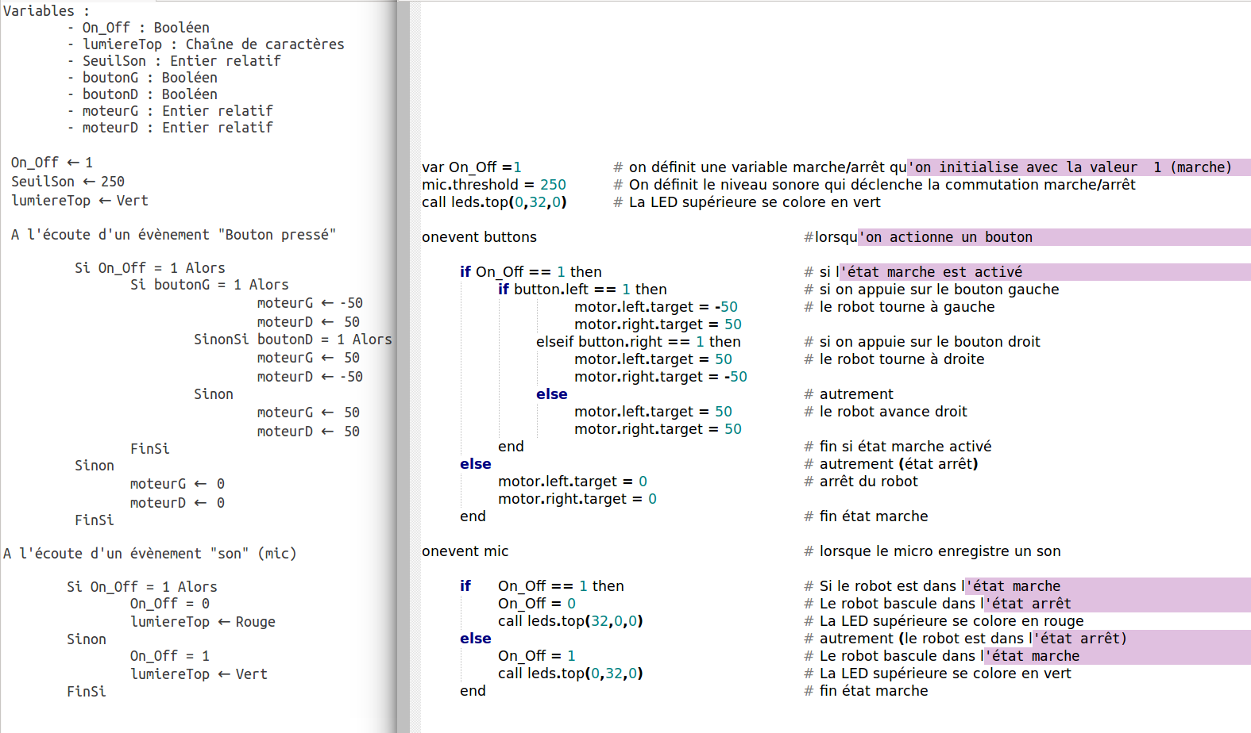Select comment "si l'état marche est activé"

913,272
